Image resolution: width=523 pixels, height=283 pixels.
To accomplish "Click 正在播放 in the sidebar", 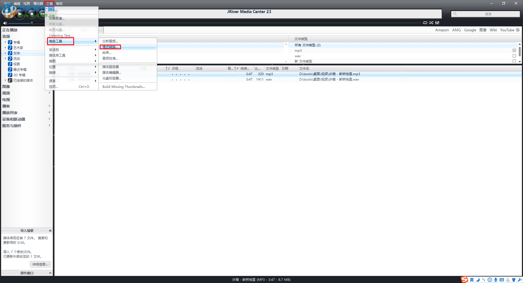I will [x=10, y=30].
